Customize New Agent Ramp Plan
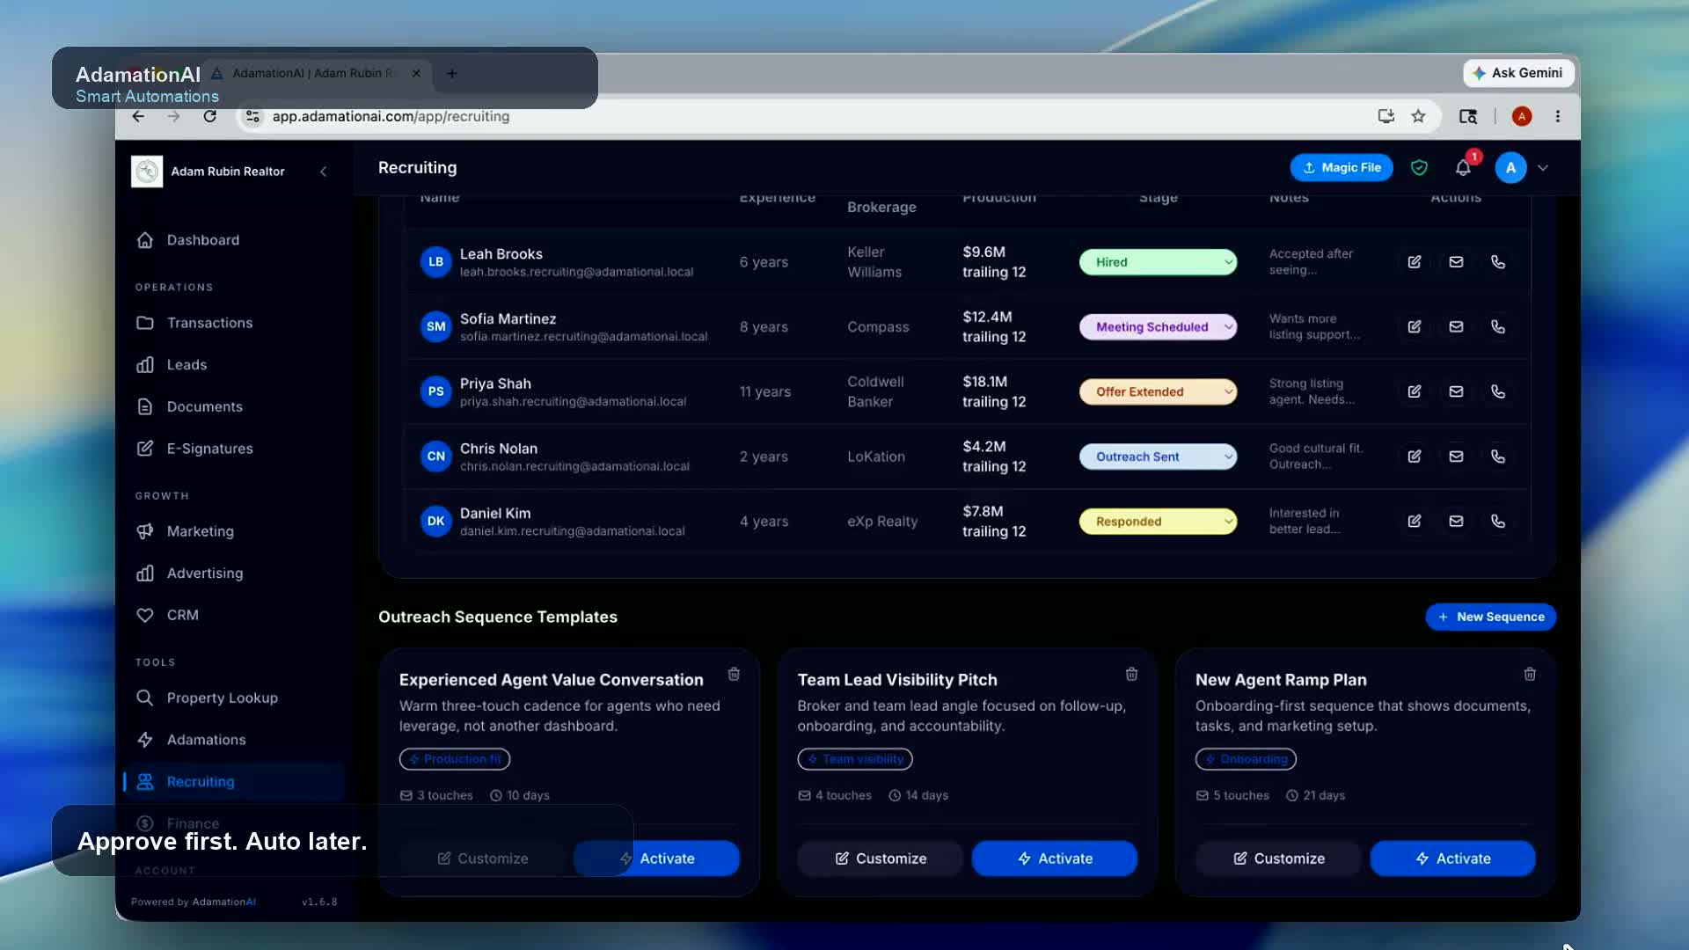The width and height of the screenshot is (1689, 950). click(x=1278, y=859)
